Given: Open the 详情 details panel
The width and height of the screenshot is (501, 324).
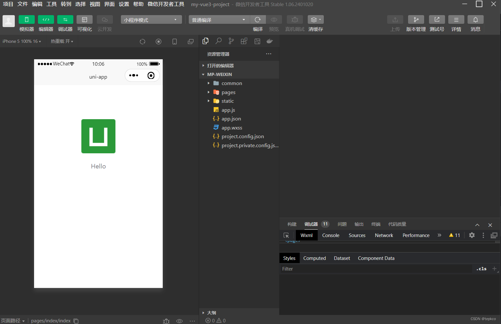Looking at the screenshot, I should (456, 20).
